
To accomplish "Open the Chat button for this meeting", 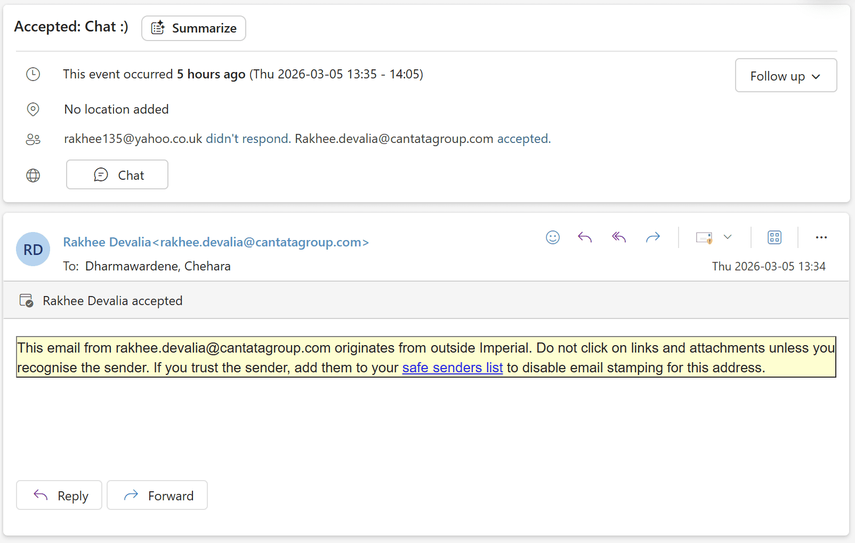I will (117, 175).
